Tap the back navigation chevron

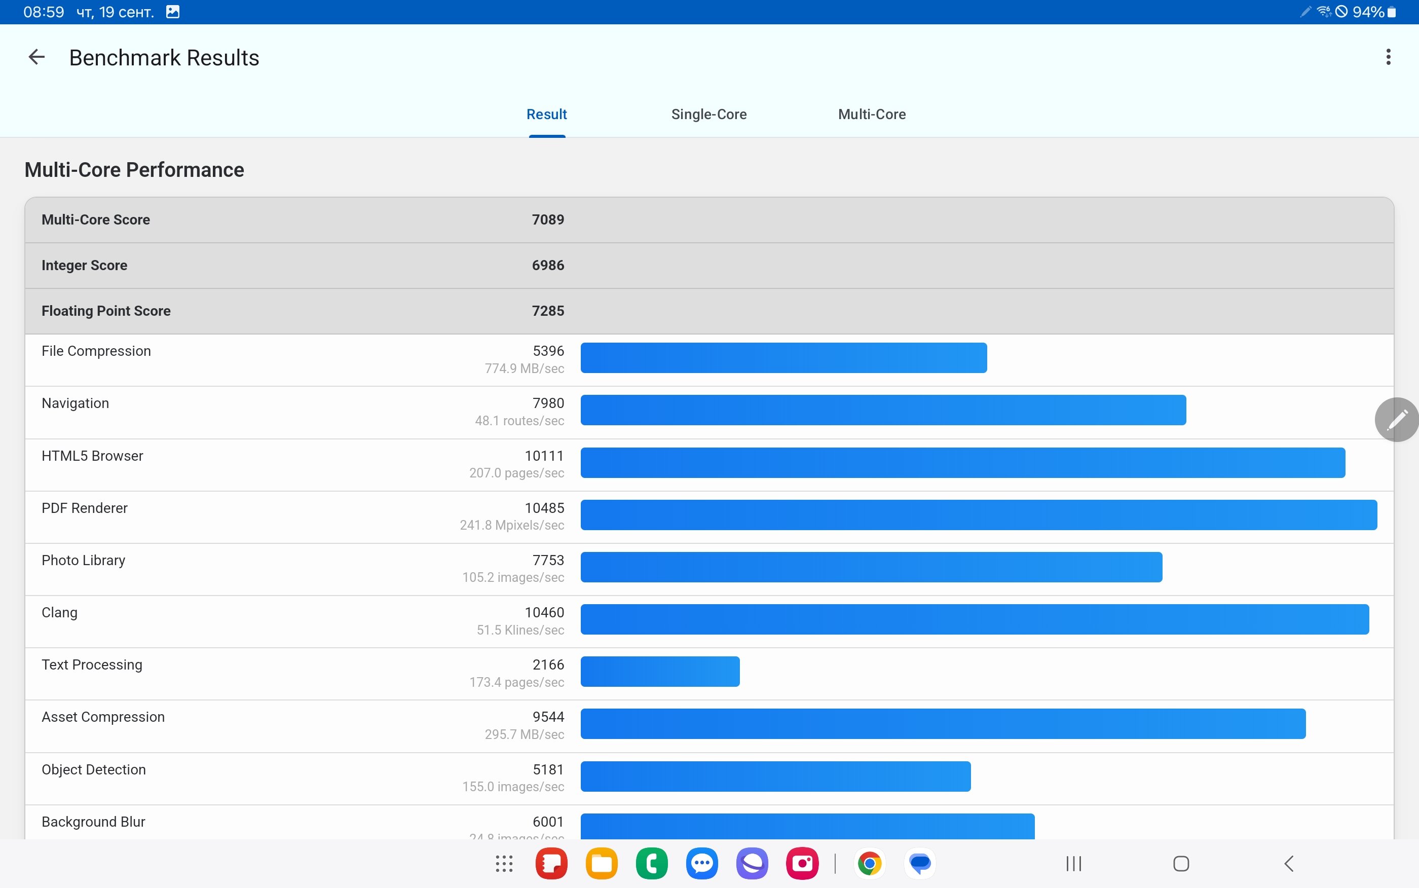click(1289, 863)
